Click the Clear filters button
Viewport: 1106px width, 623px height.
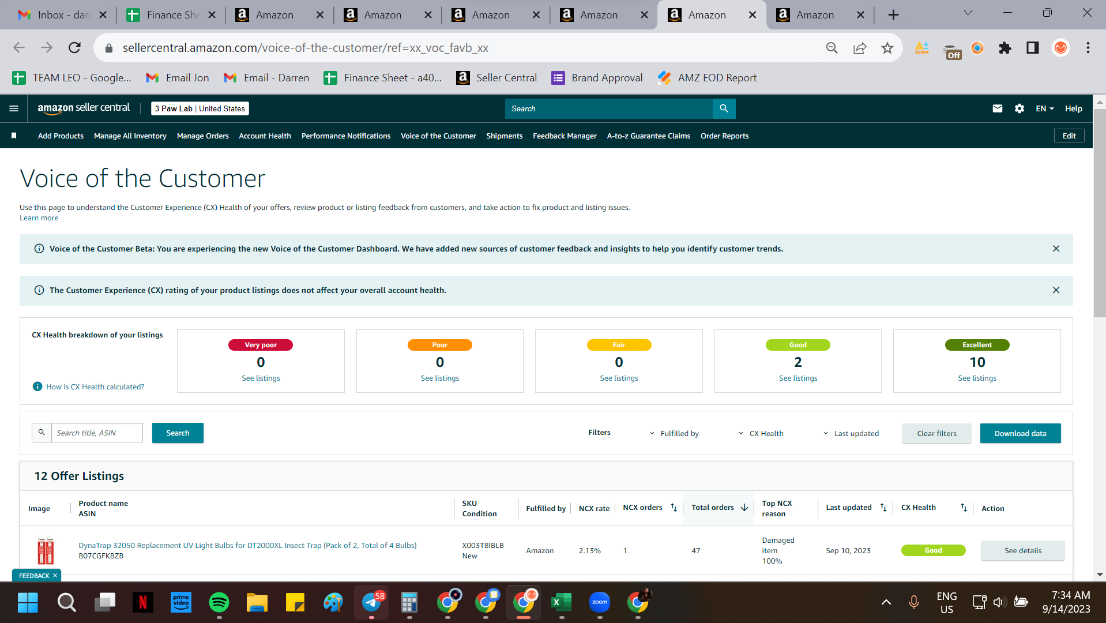tap(936, 433)
